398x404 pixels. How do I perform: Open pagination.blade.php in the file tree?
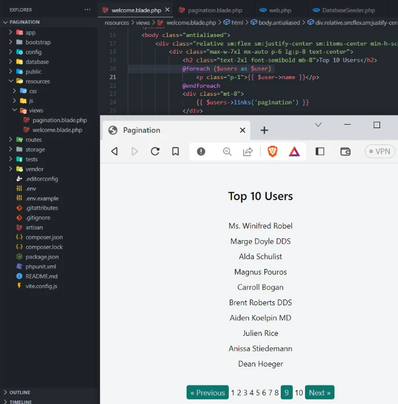click(59, 120)
